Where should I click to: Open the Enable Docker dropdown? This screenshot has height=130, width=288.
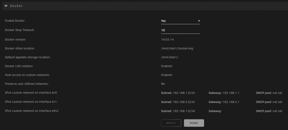(180, 21)
